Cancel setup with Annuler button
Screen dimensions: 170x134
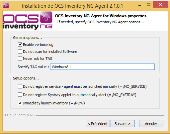151,124
